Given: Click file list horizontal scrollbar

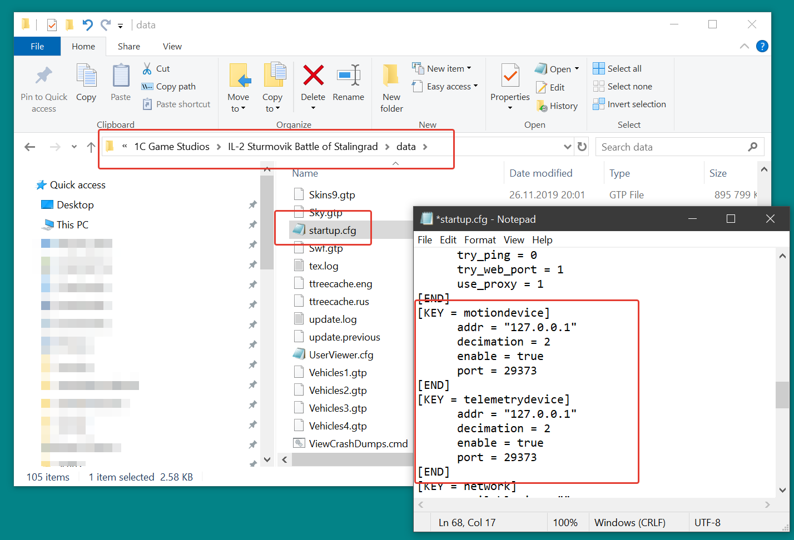Looking at the screenshot, I should [353, 459].
